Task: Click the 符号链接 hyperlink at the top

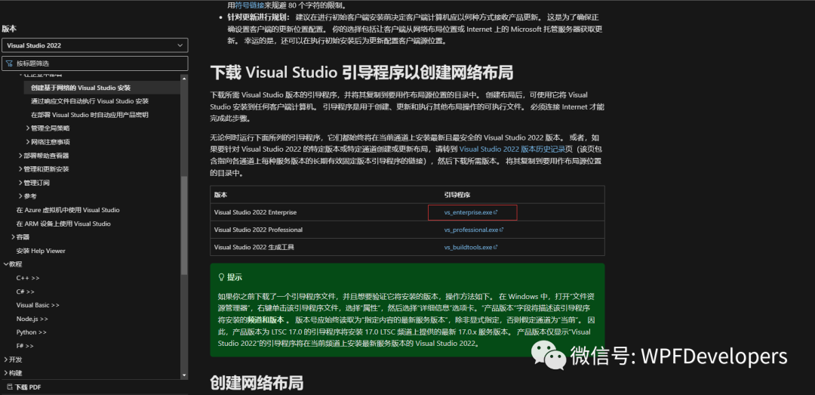Action: coord(252,5)
